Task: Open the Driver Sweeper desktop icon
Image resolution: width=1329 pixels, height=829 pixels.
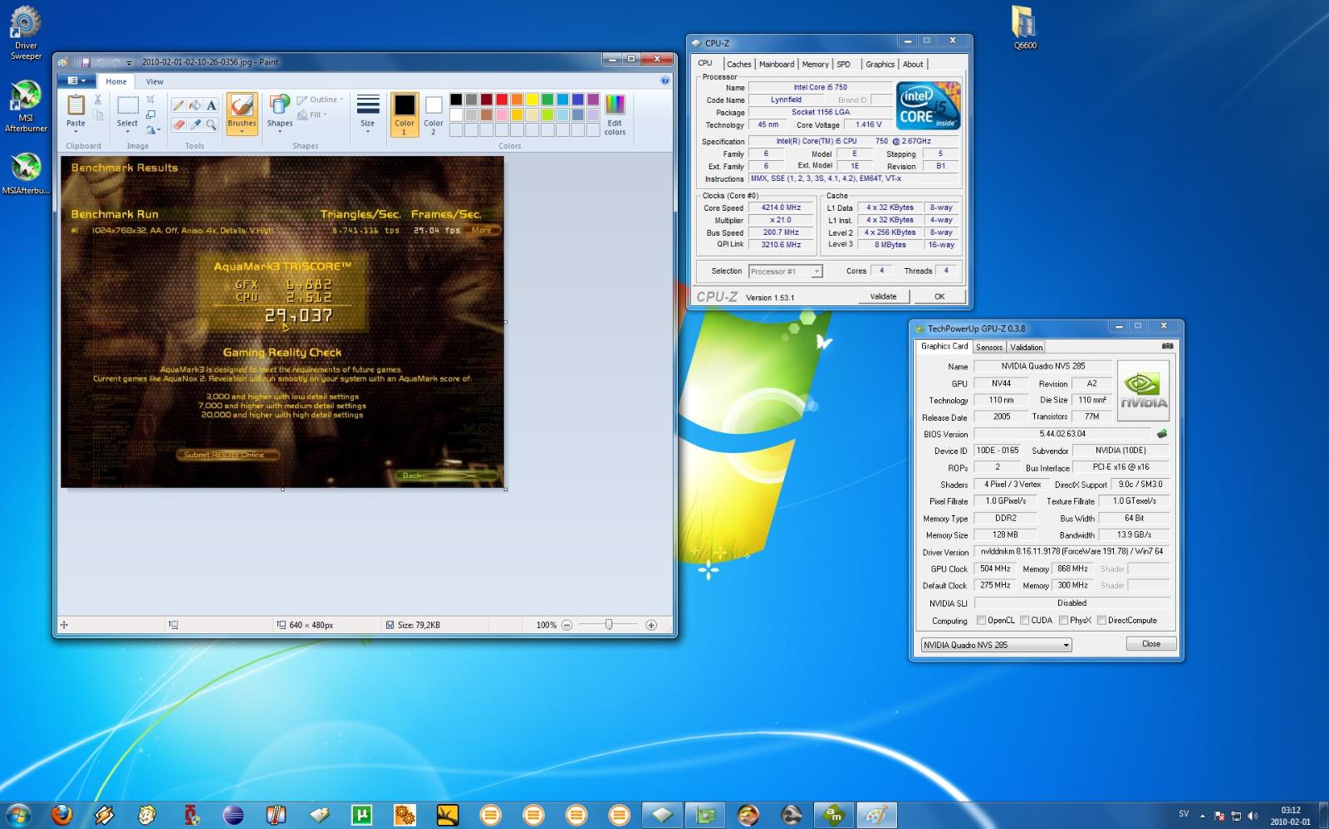Action: (26, 33)
